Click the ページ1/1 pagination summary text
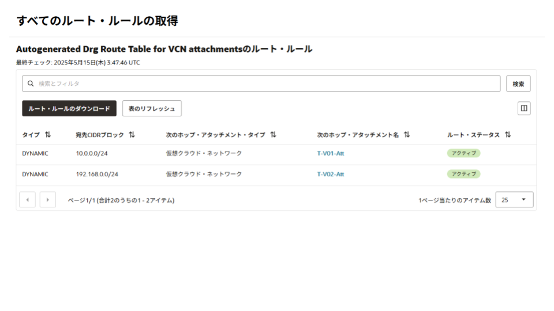The height and width of the screenshot is (311, 554). click(x=121, y=200)
